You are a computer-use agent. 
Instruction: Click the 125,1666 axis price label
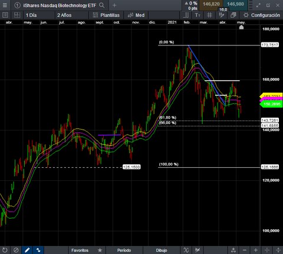click(x=270, y=167)
